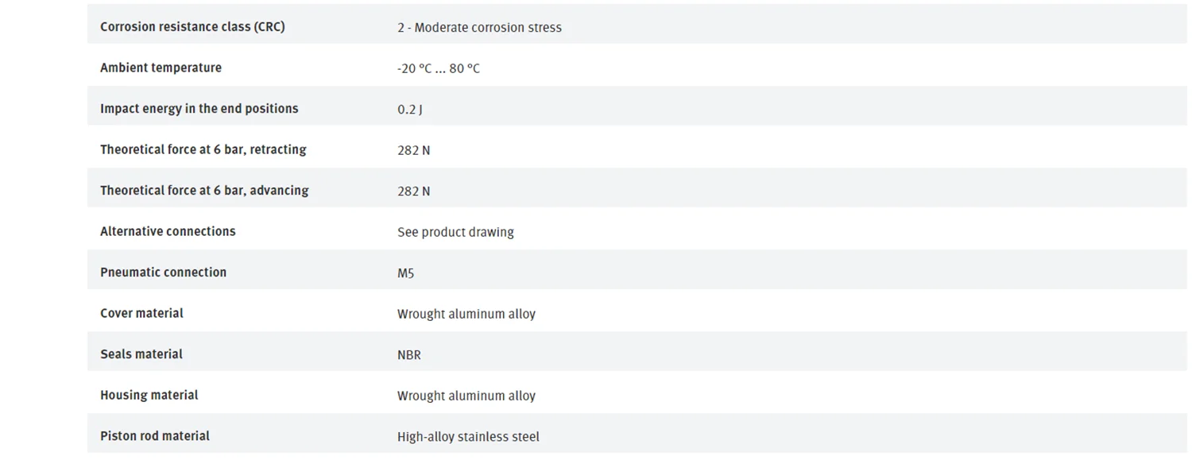Click the Seals material label

(x=141, y=354)
